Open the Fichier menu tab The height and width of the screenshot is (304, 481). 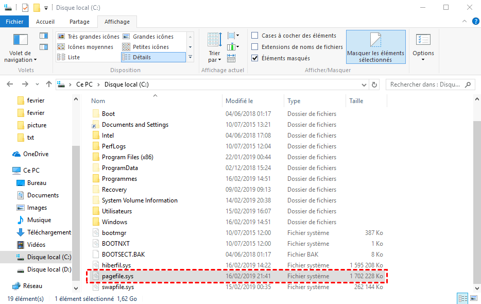(x=14, y=22)
